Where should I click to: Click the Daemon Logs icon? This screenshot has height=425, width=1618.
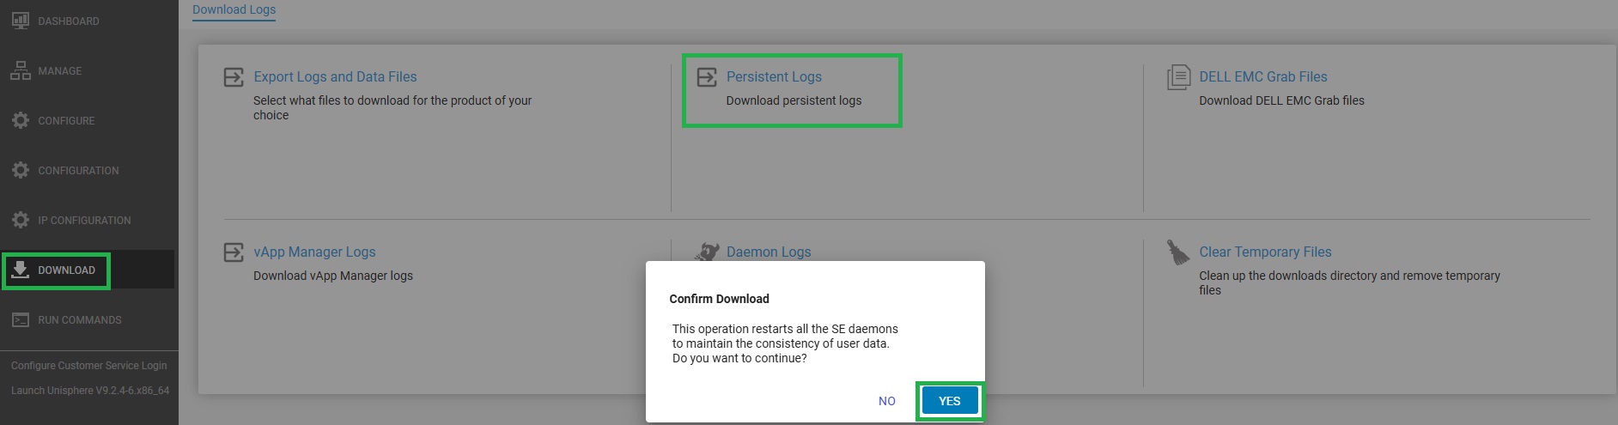pyautogui.click(x=707, y=252)
